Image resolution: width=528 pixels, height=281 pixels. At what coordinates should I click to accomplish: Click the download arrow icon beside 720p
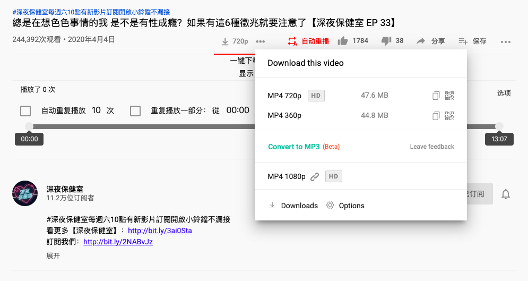[x=225, y=41]
